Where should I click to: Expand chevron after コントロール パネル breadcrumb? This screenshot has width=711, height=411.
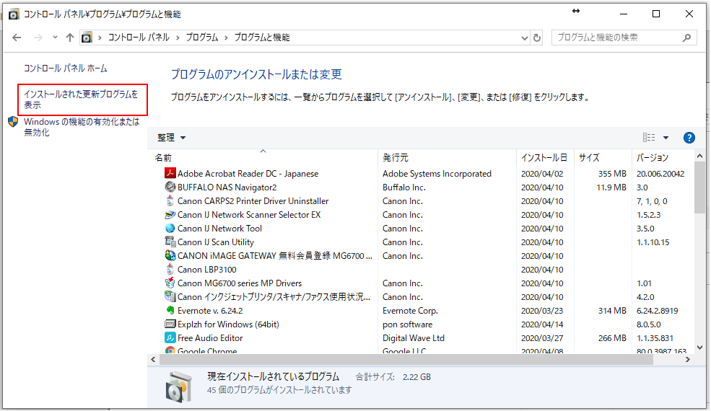(178, 37)
